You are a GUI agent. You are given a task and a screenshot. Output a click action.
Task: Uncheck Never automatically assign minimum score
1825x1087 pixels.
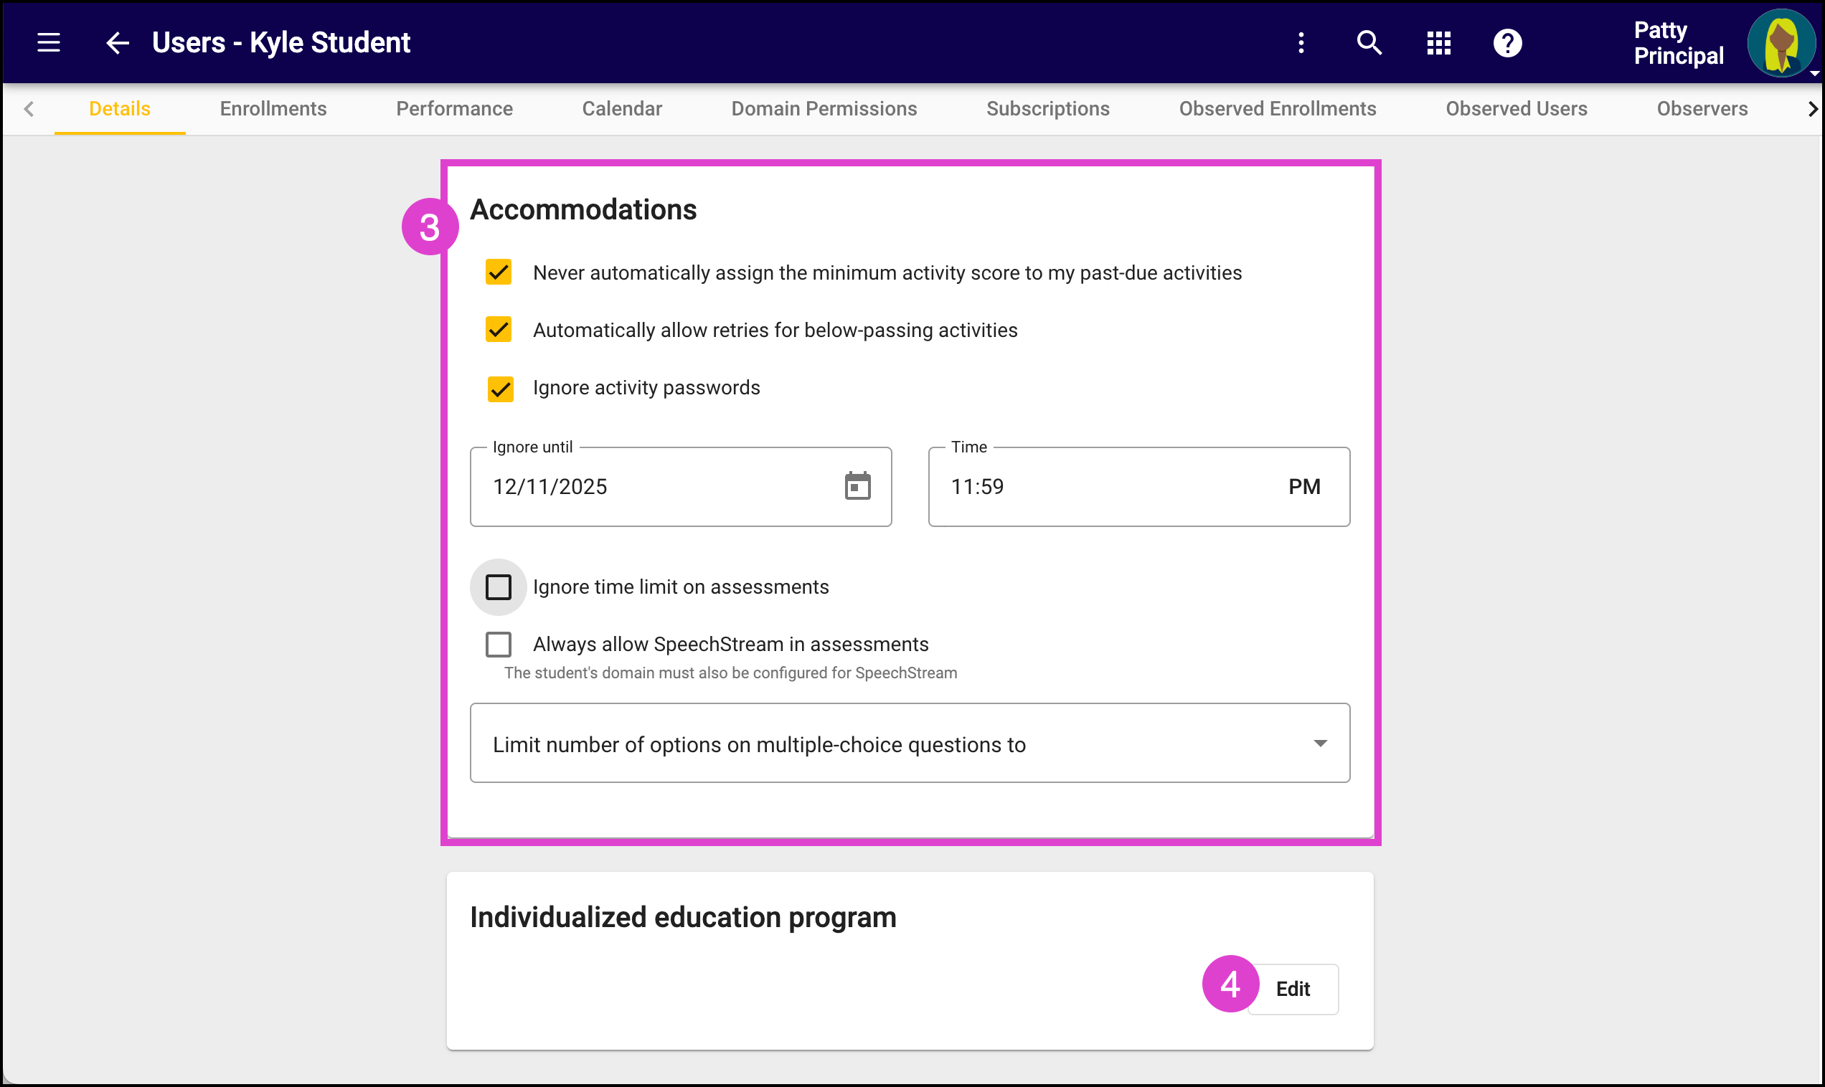498,272
